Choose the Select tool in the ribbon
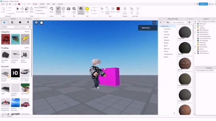This screenshot has height=121, width=216. 18,10
